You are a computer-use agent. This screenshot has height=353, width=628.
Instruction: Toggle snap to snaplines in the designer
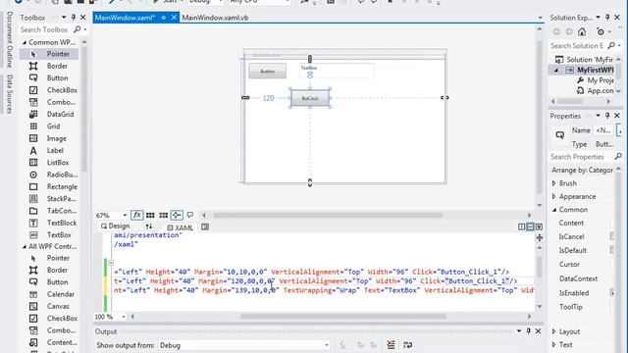(177, 216)
